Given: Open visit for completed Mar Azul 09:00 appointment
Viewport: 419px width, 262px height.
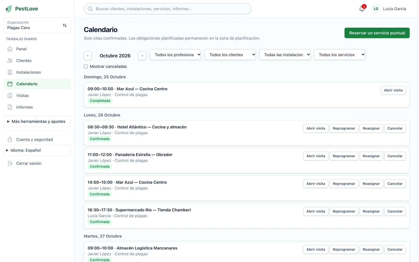Looking at the screenshot, I should 393,90.
